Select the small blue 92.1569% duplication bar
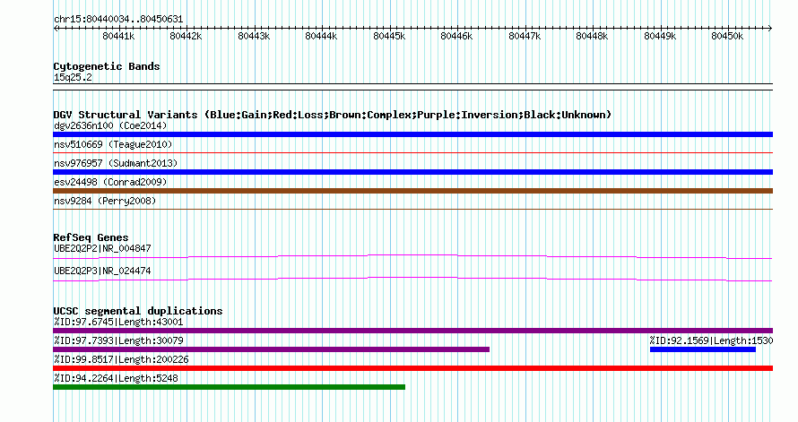 (703, 349)
